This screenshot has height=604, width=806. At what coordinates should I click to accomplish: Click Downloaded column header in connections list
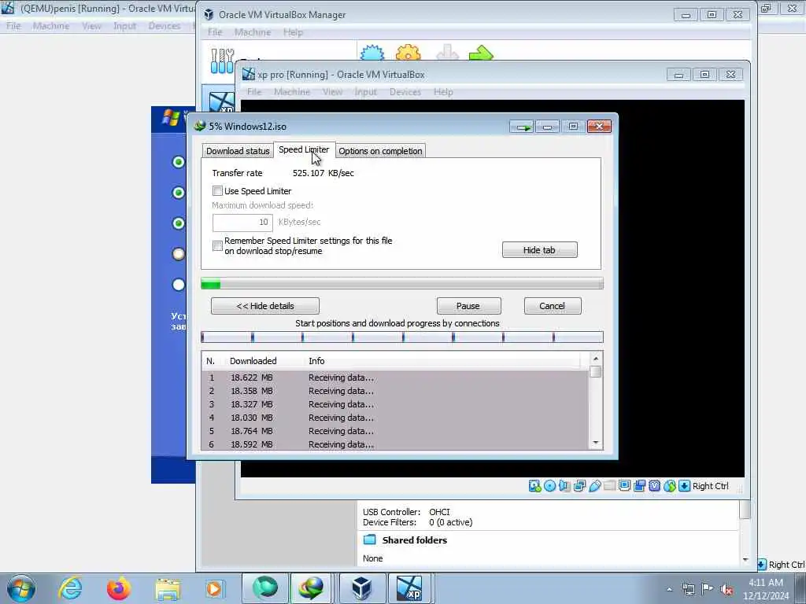tap(253, 361)
